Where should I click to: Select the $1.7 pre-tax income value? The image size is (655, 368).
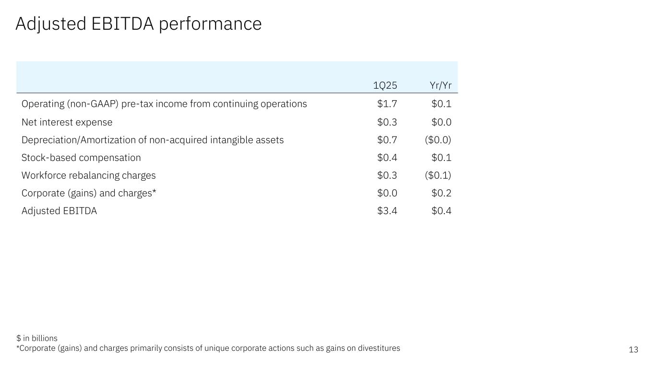[x=387, y=104]
